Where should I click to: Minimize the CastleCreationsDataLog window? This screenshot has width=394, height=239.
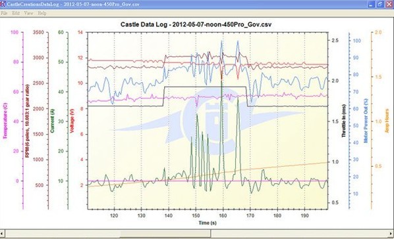371,4
